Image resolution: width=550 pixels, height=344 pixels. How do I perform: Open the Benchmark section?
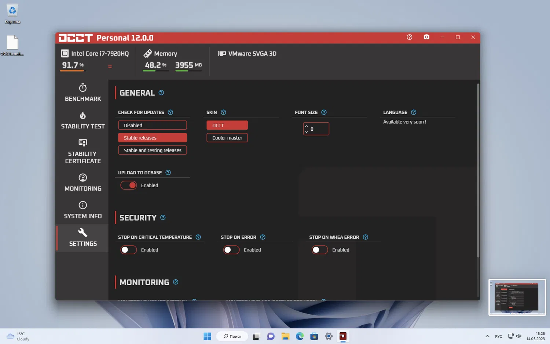[83, 93]
